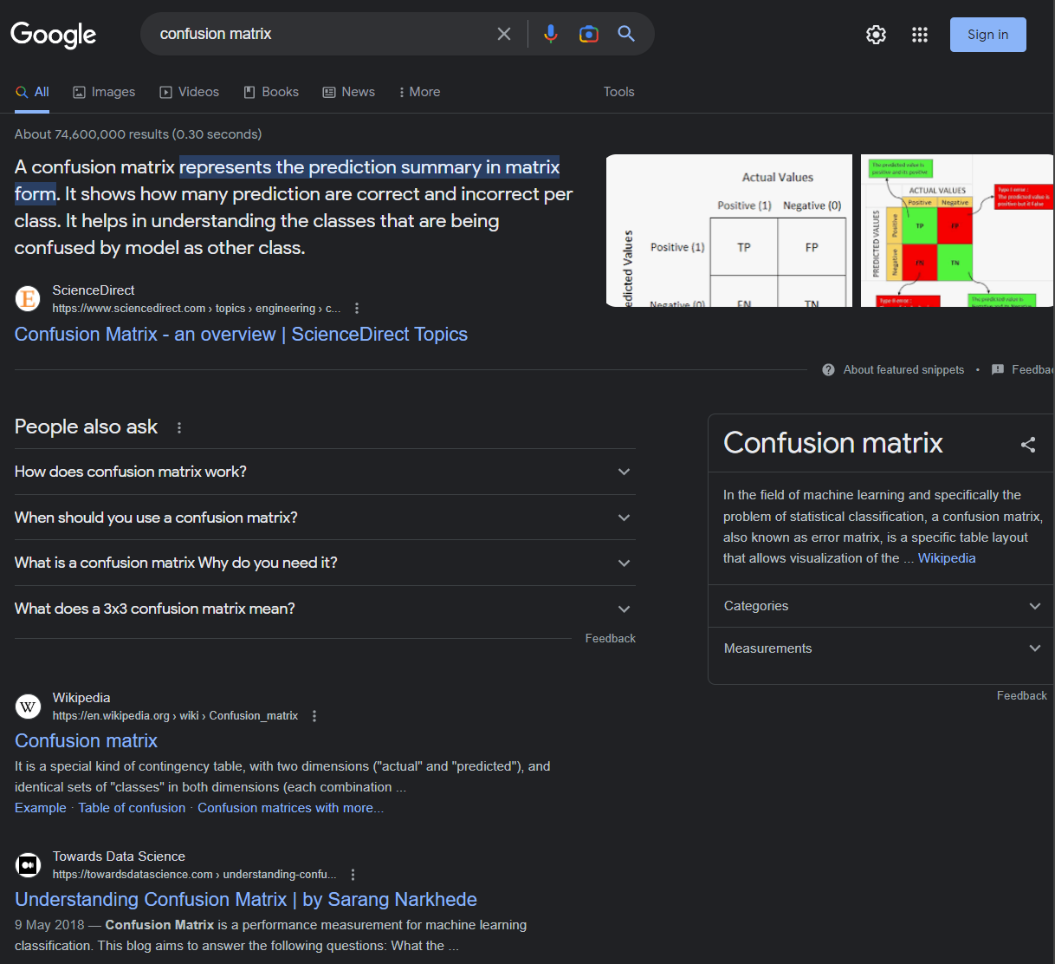
Task: Expand "When should you use a confusion matrix?"
Action: [624, 518]
